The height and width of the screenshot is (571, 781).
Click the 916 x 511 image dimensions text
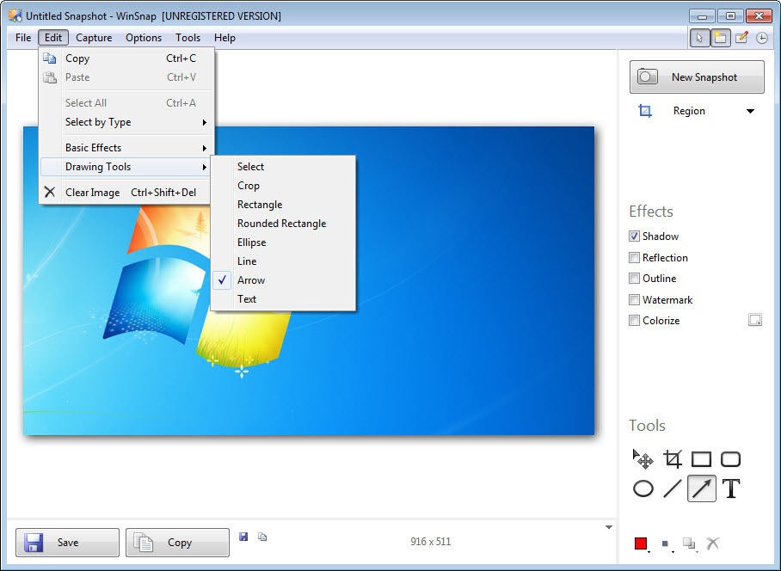(430, 542)
